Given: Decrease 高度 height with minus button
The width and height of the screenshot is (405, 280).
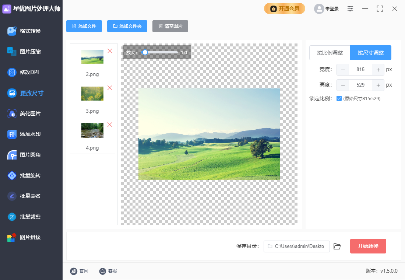Looking at the screenshot, I should (x=343, y=85).
